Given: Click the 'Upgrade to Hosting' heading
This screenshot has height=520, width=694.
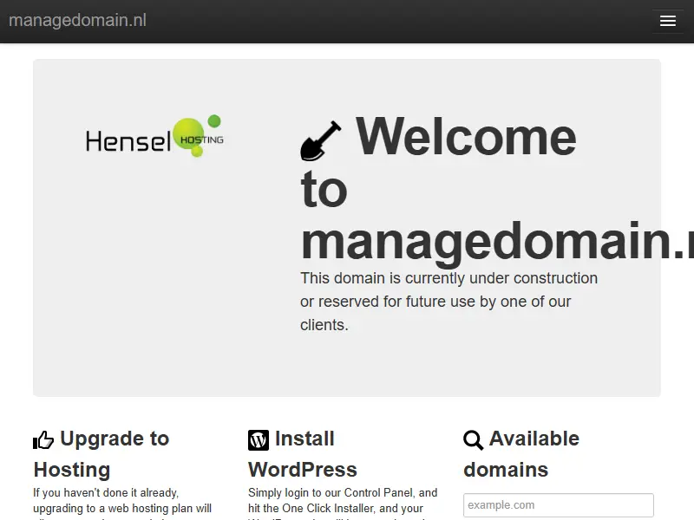Looking at the screenshot, I should tap(101, 454).
